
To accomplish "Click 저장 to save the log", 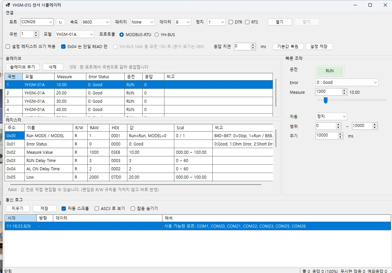I will pyautogui.click(x=45, y=208).
